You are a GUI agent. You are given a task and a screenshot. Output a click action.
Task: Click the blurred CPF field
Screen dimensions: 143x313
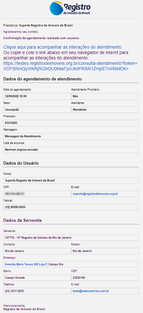tap(37, 194)
